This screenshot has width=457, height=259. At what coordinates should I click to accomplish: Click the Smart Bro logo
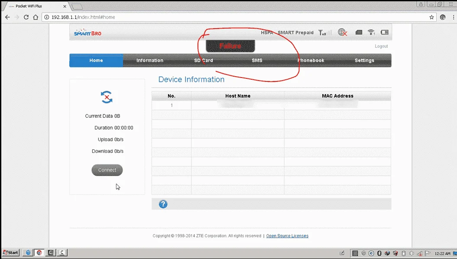(x=88, y=32)
